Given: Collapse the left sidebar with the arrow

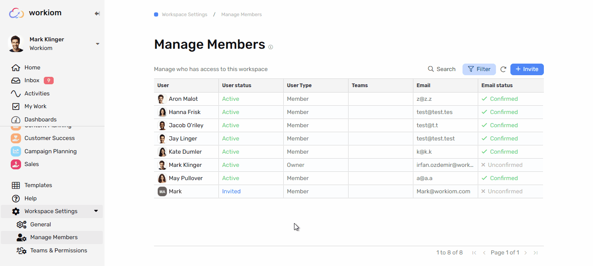Looking at the screenshot, I should [97, 13].
